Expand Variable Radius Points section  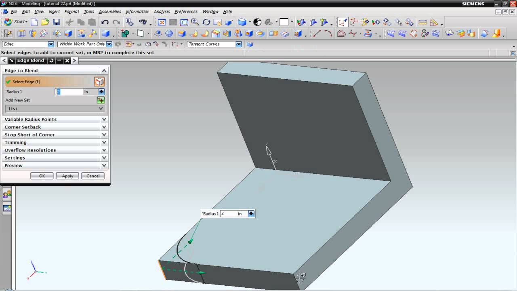(x=55, y=119)
